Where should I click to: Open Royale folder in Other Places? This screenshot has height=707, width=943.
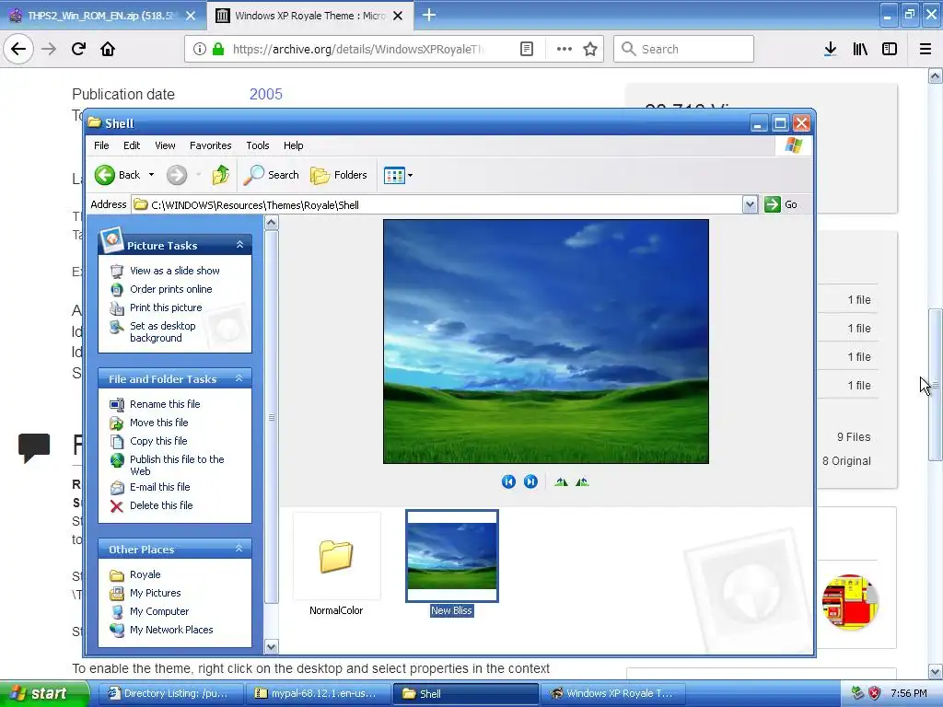coord(145,574)
